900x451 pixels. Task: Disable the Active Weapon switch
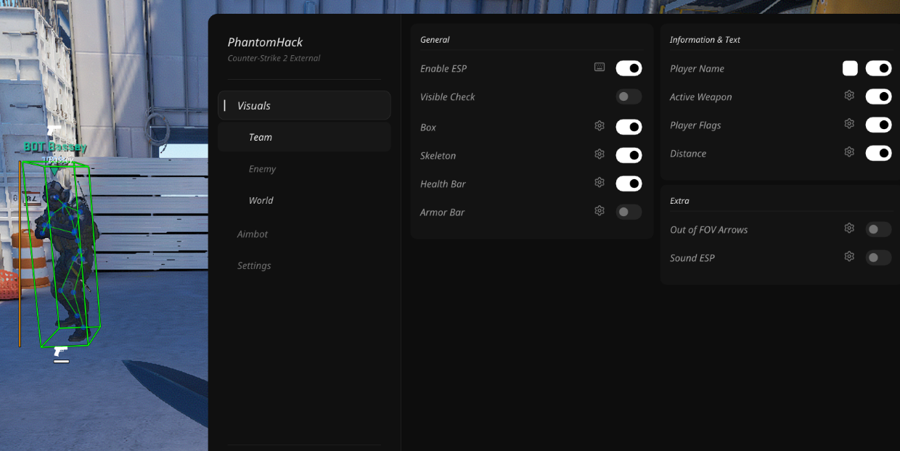point(878,96)
